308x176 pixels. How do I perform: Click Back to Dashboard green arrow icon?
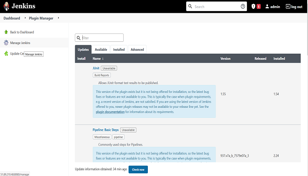click(6, 32)
